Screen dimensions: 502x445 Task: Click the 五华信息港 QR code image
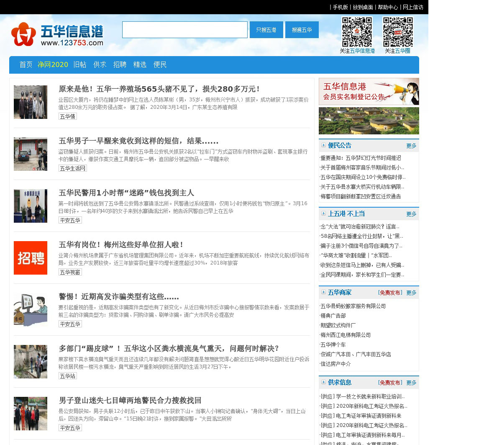(357, 32)
